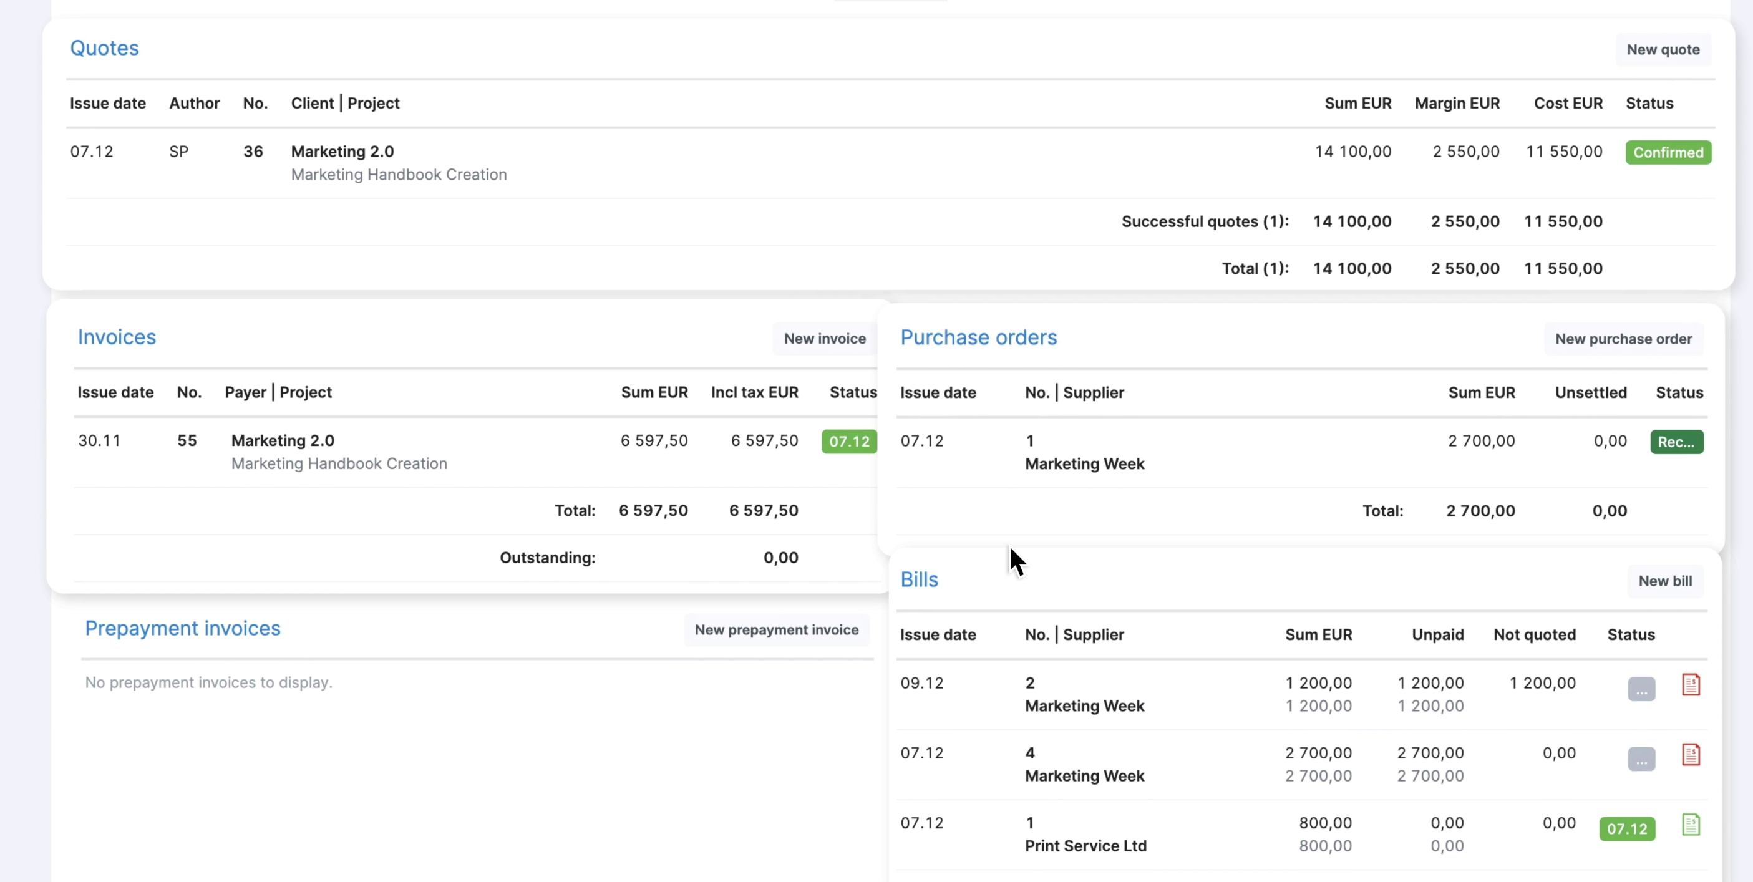Open the red document icon for bill 4
1753x882 pixels.
[1691, 755]
